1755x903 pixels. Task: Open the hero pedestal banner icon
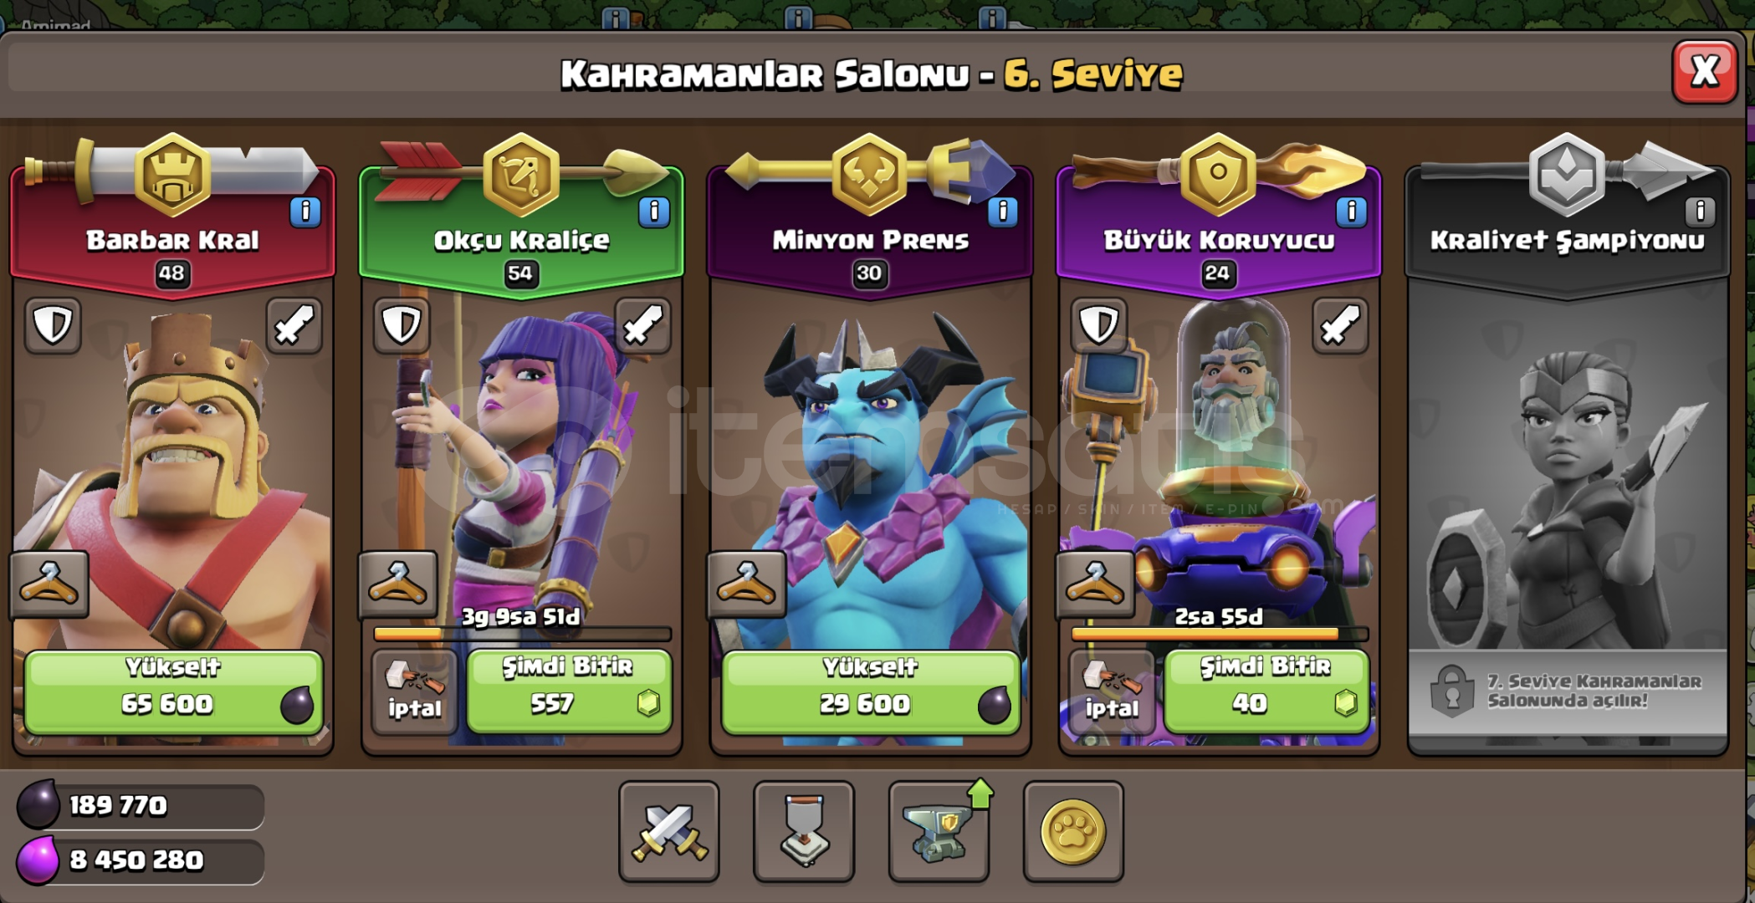coord(804,832)
